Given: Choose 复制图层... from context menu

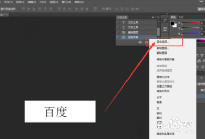Looking at the screenshot, I should (173, 48).
